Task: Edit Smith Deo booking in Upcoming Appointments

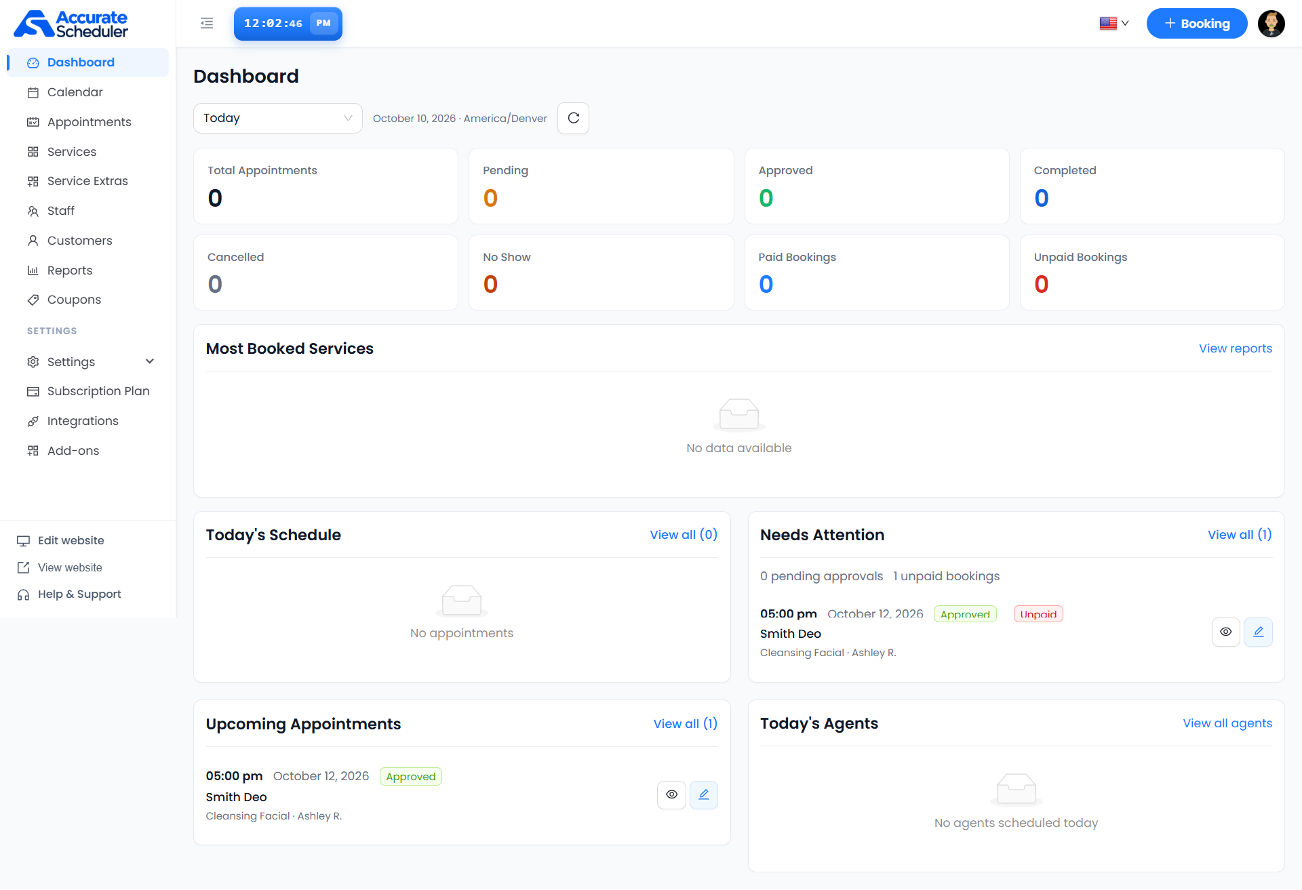Action: [703, 794]
